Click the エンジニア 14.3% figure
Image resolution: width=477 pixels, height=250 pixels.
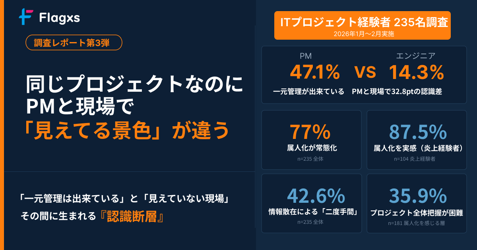(x=416, y=72)
